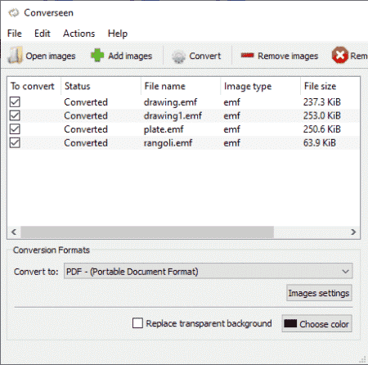Click the horizontal scrollbar thumb

[x=147, y=232]
